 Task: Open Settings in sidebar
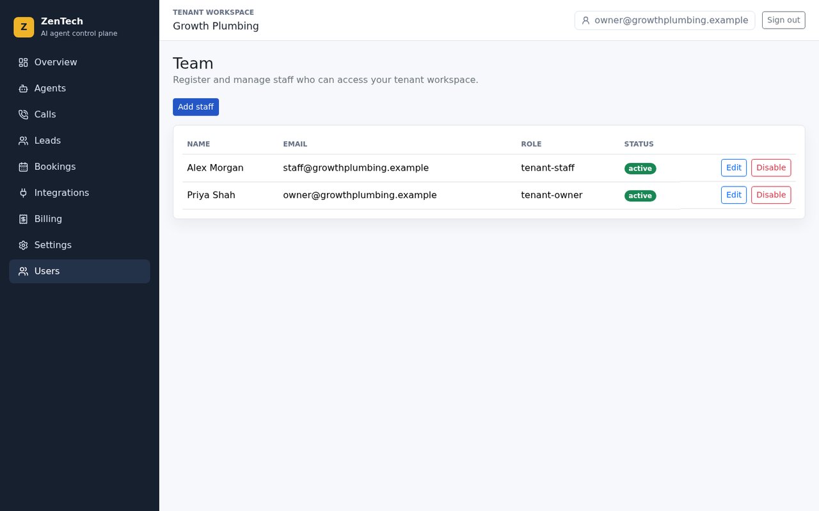(79, 245)
